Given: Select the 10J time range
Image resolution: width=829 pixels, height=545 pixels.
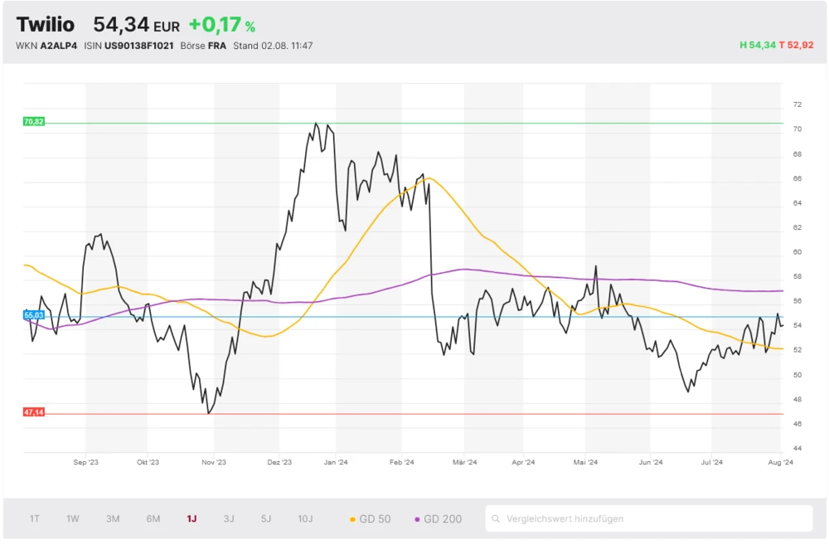Looking at the screenshot, I should 306,519.
